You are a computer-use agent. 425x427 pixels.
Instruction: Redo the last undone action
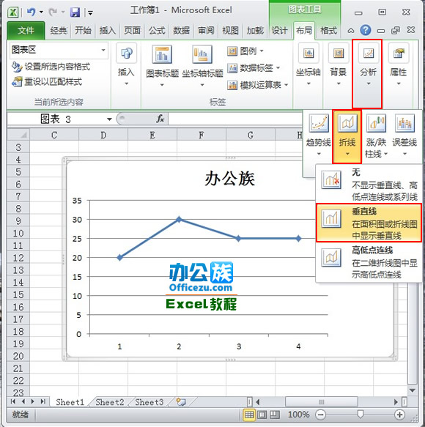pyautogui.click(x=53, y=12)
